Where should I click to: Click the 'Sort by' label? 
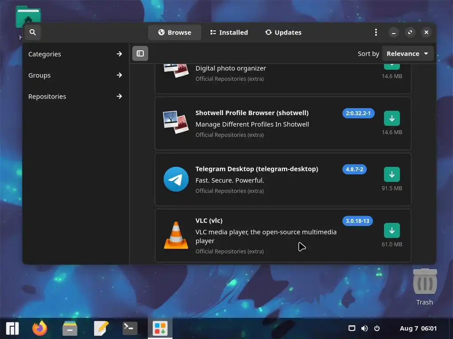[369, 53]
